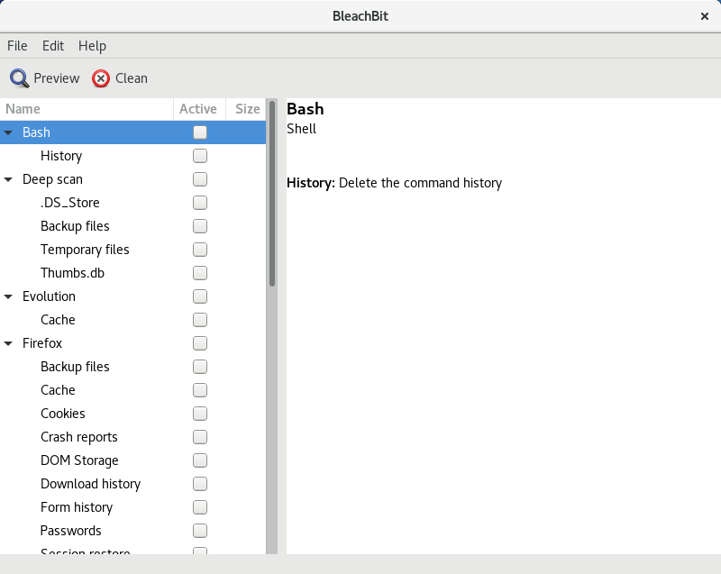Enable the Deep scan checkbox
The height and width of the screenshot is (574, 721).
coord(200,179)
